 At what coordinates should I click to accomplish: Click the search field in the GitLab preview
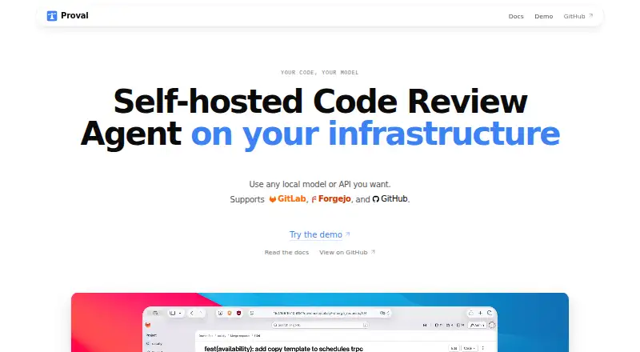pyautogui.click(x=319, y=325)
